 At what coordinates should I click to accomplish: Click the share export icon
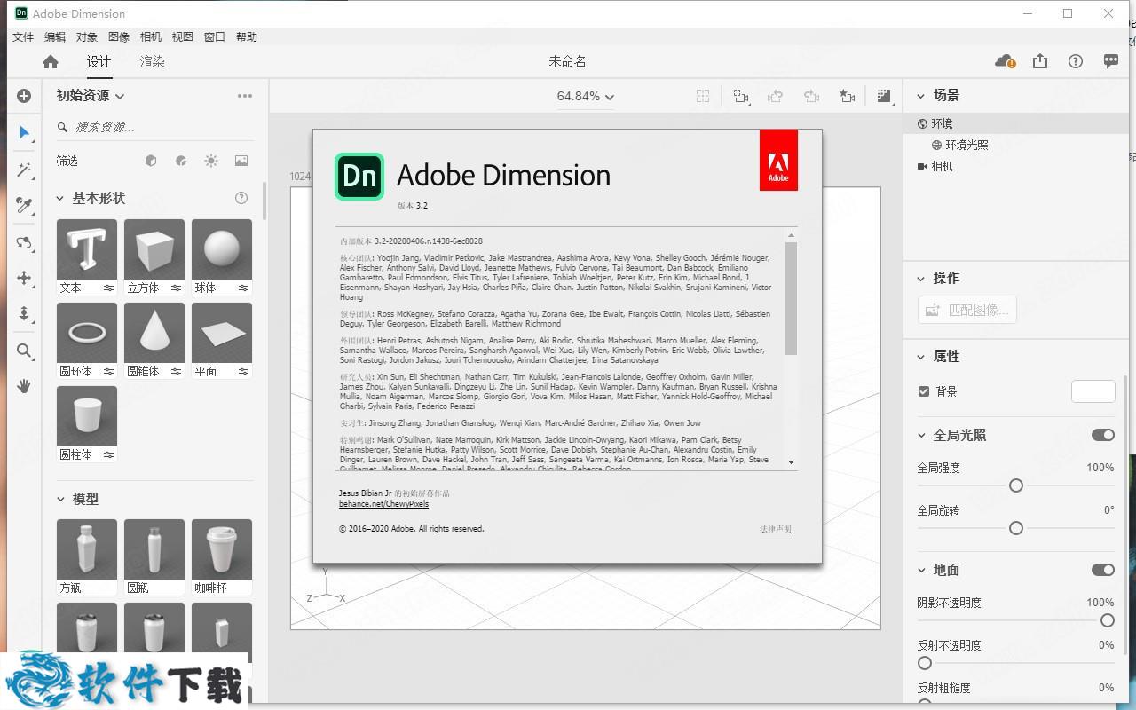pyautogui.click(x=1040, y=61)
